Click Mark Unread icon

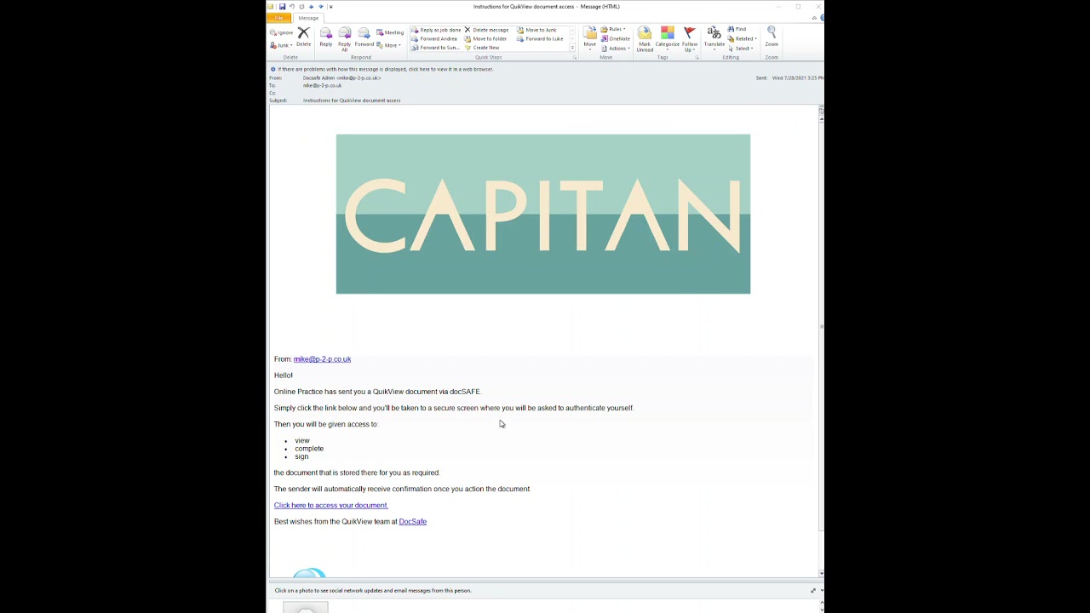coord(645,39)
